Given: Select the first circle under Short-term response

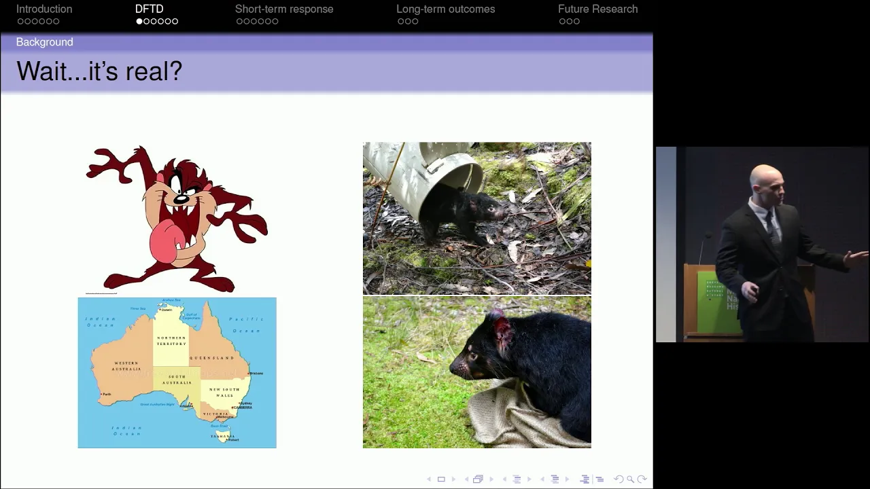Looking at the screenshot, I should click(239, 22).
